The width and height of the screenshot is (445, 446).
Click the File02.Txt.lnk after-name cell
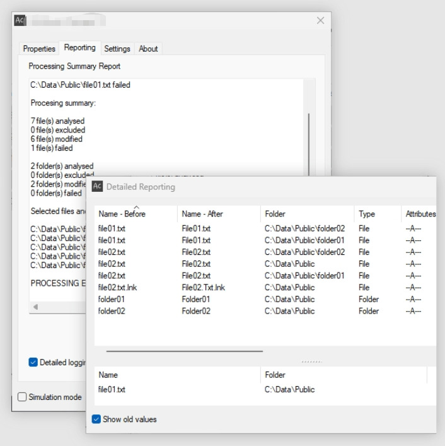coord(203,287)
